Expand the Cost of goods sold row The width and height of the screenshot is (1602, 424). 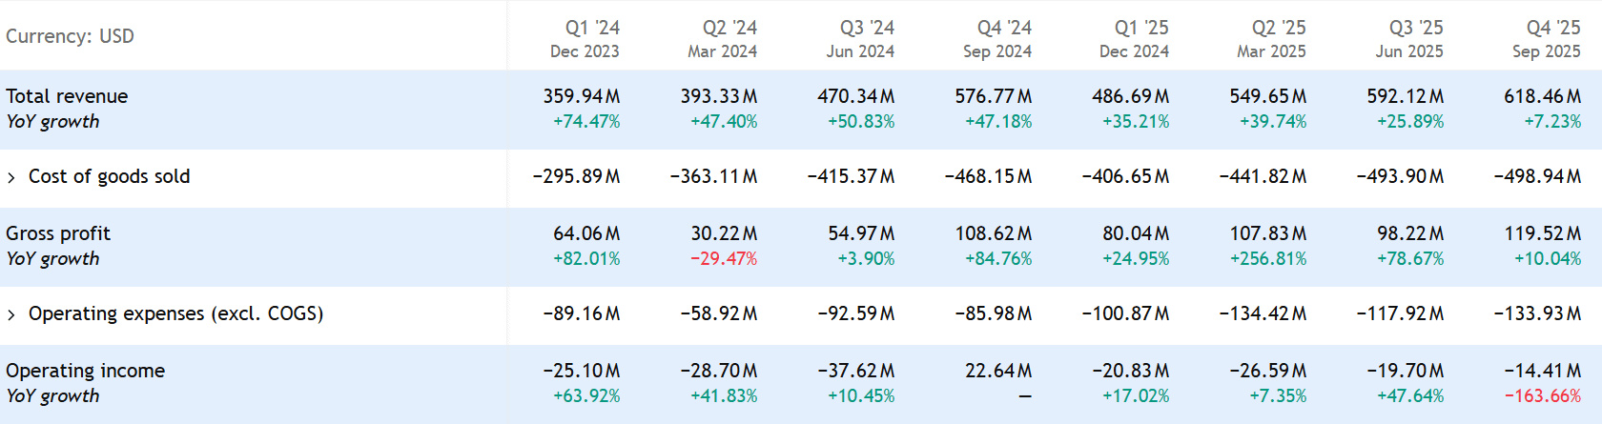[x=11, y=177]
